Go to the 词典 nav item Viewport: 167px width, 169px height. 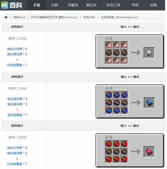(153, 5)
